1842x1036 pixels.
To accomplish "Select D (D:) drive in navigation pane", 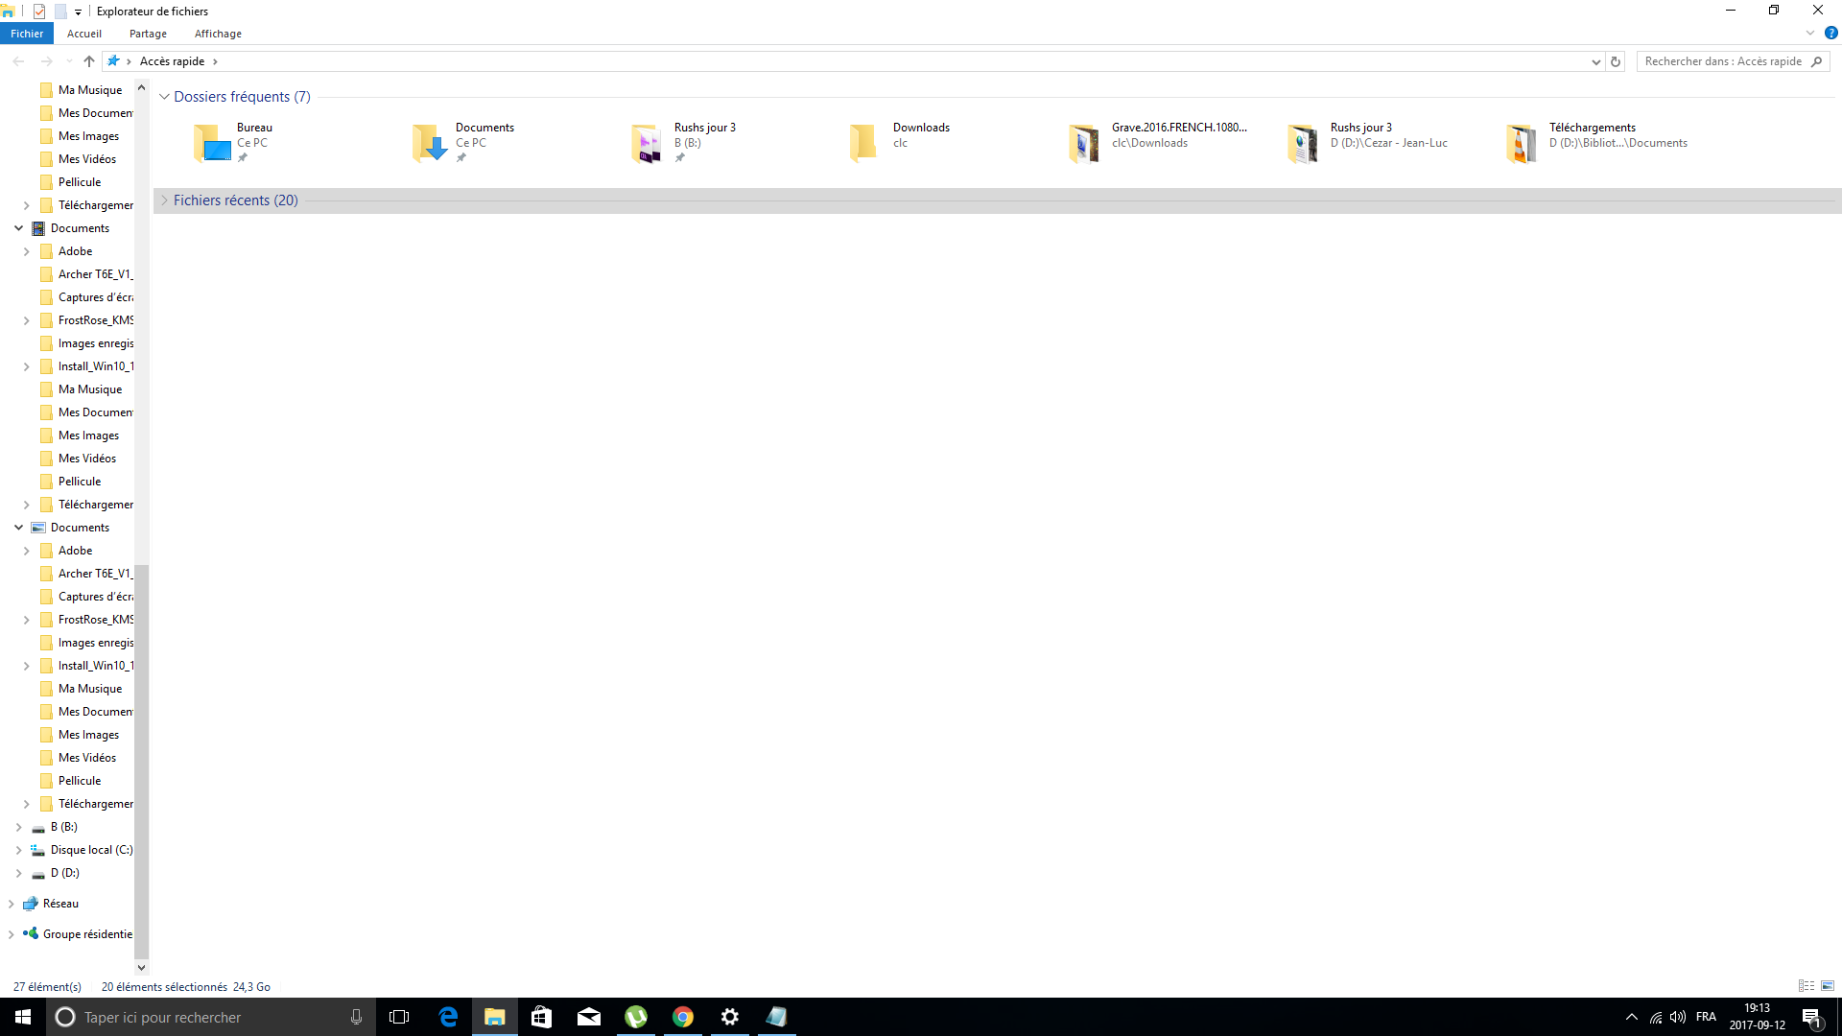I will (x=65, y=873).
